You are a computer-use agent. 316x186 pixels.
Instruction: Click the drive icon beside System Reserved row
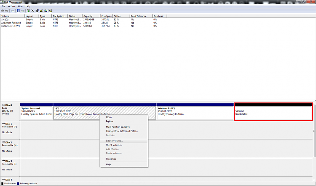pyautogui.click(x=3, y=23)
